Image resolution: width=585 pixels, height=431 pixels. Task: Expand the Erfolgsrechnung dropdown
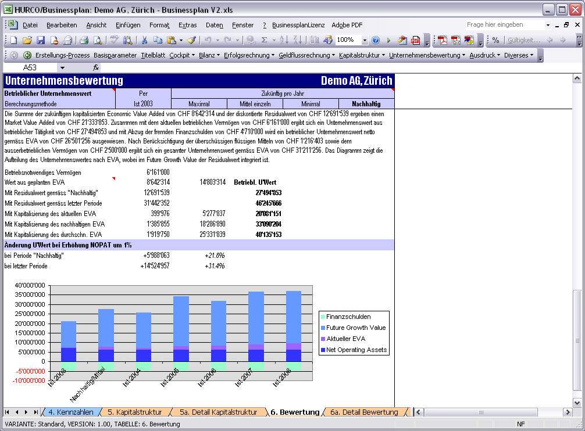point(249,55)
